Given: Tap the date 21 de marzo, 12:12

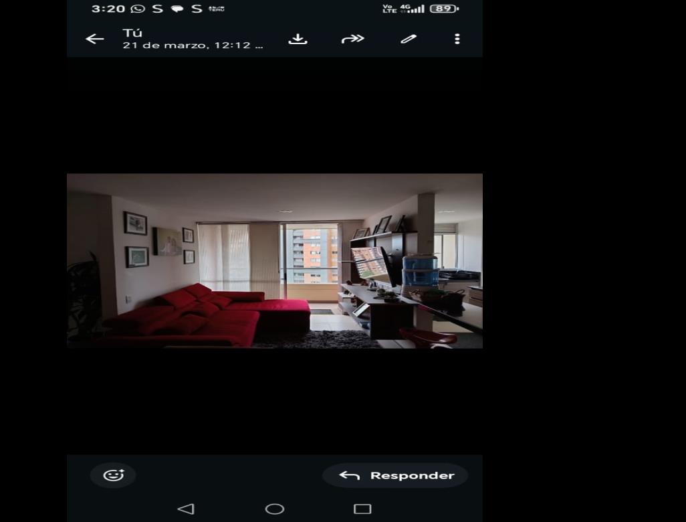Looking at the screenshot, I should coord(193,45).
